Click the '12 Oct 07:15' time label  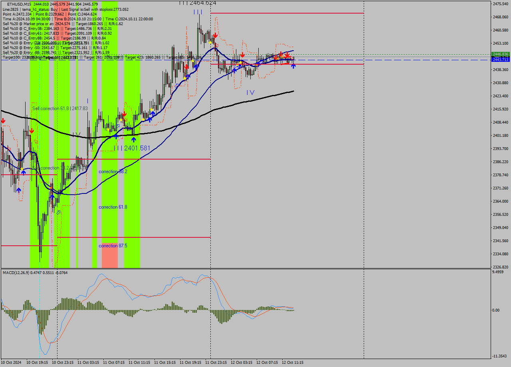click(267, 363)
